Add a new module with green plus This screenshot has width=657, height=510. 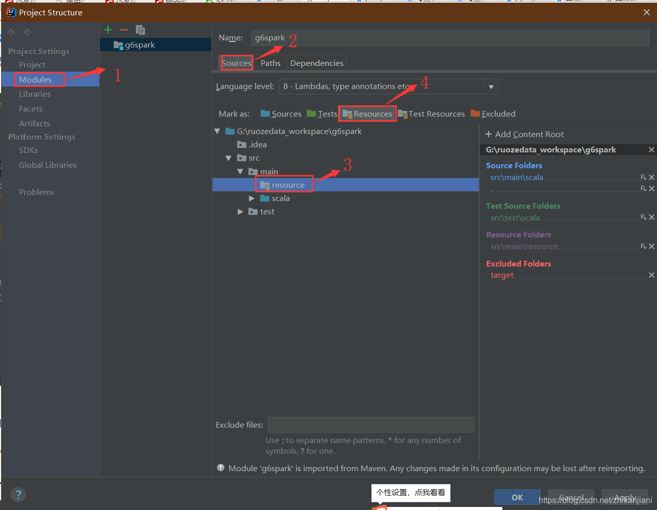[x=108, y=30]
